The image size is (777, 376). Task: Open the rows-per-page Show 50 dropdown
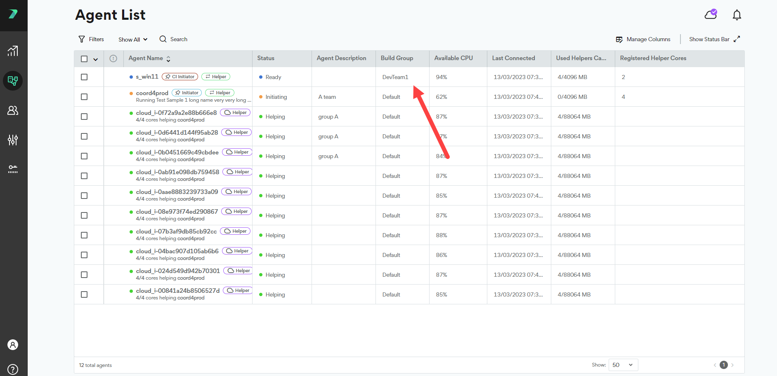tap(622, 365)
